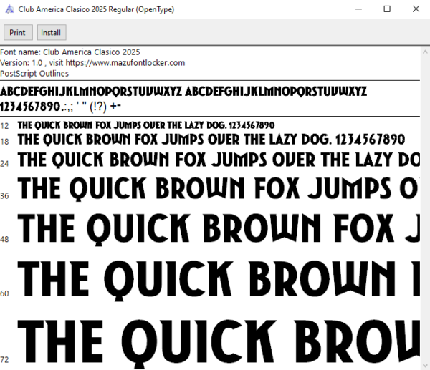Click the 1234567890 numerals and punctuation line

[x=60, y=107]
